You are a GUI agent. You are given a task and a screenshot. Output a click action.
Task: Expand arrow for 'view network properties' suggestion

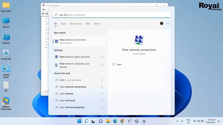102,107
